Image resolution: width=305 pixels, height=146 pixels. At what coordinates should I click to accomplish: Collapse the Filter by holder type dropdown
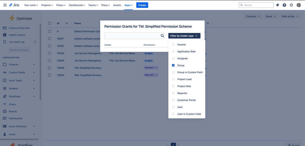pyautogui.click(x=184, y=36)
